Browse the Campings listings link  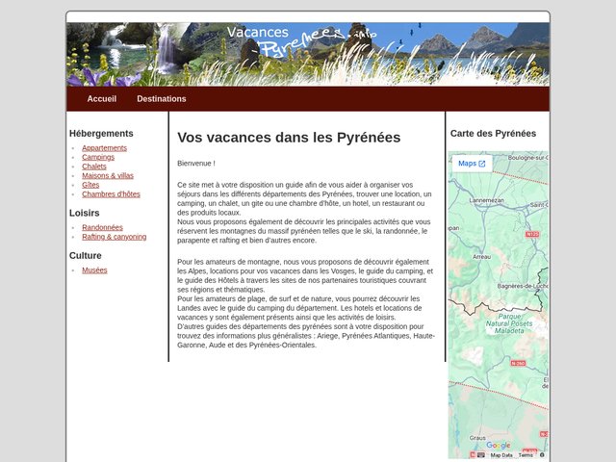pyautogui.click(x=98, y=157)
